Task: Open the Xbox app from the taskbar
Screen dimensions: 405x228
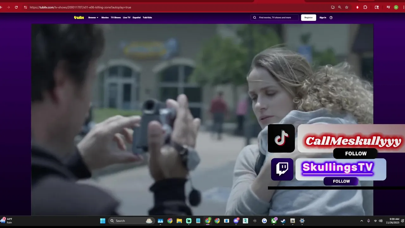Action: tap(274, 221)
